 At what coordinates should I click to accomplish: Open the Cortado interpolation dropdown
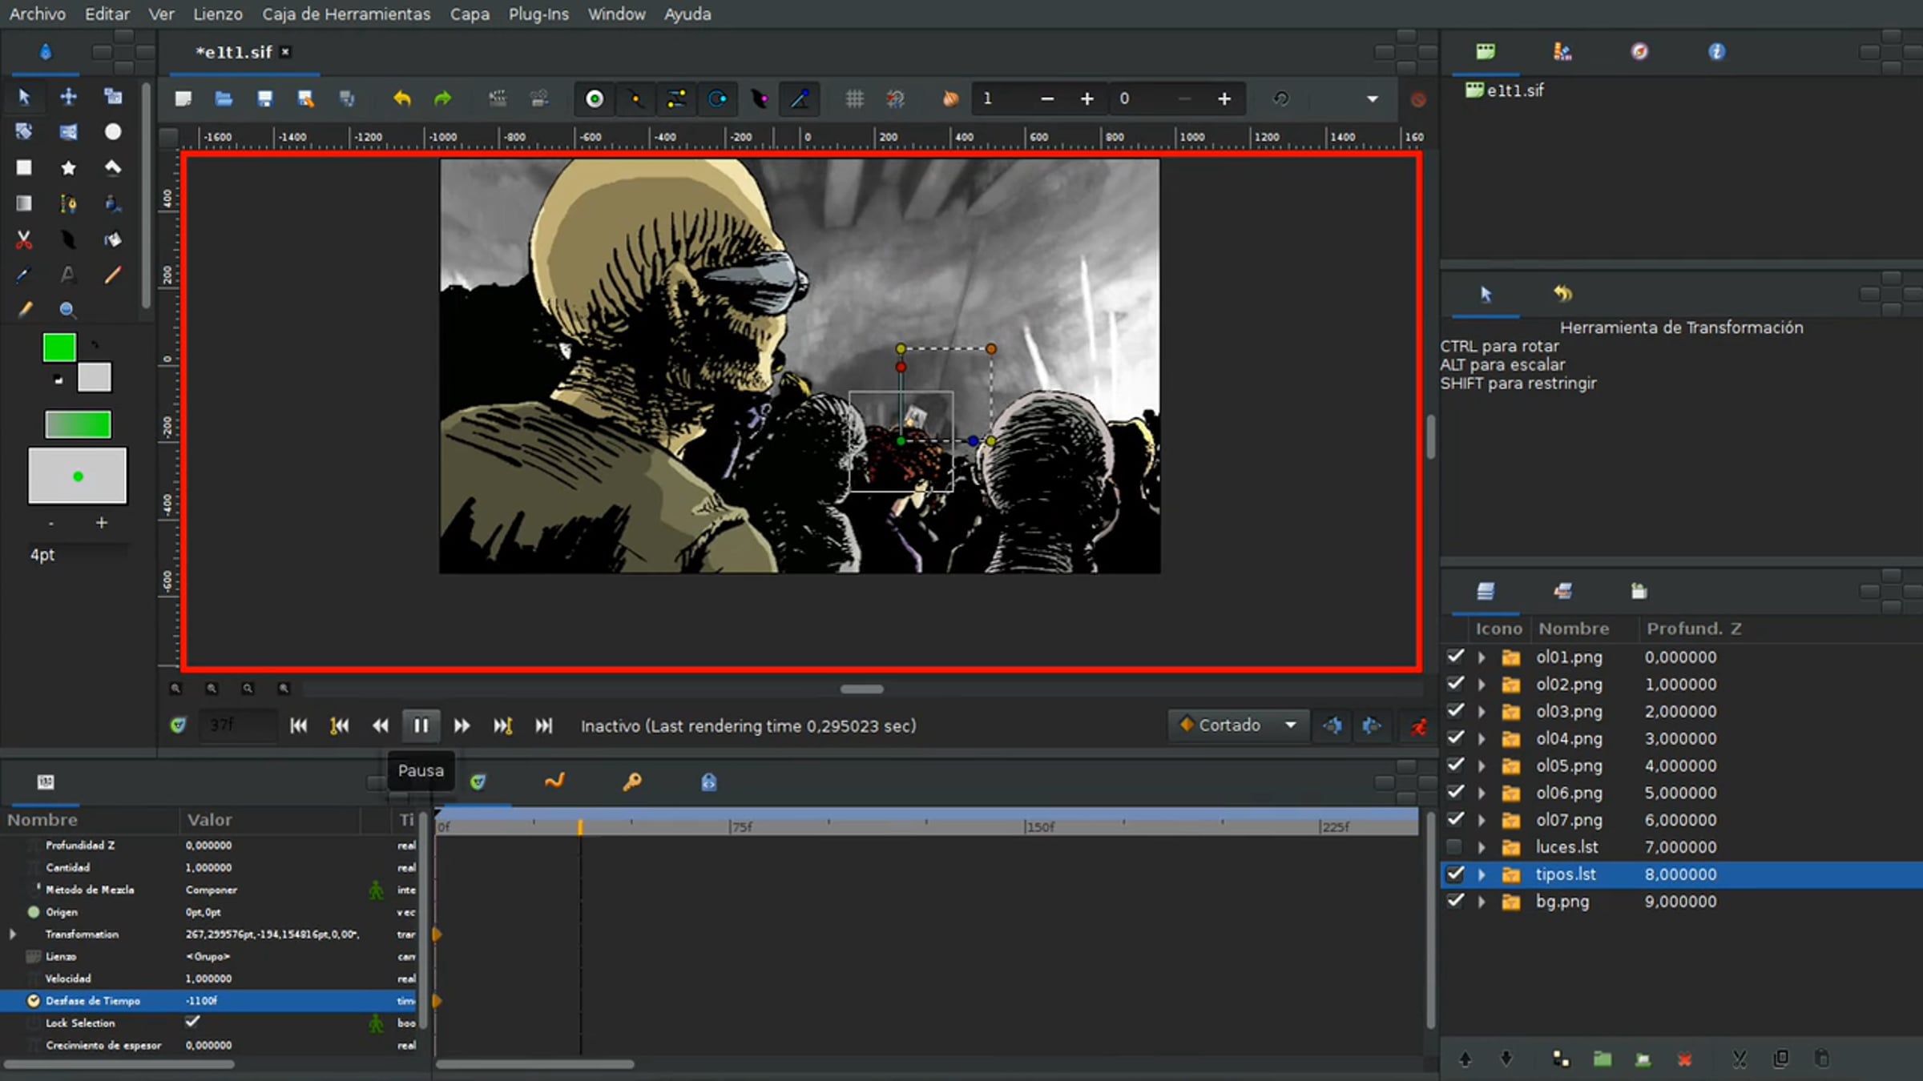[x=1239, y=725]
